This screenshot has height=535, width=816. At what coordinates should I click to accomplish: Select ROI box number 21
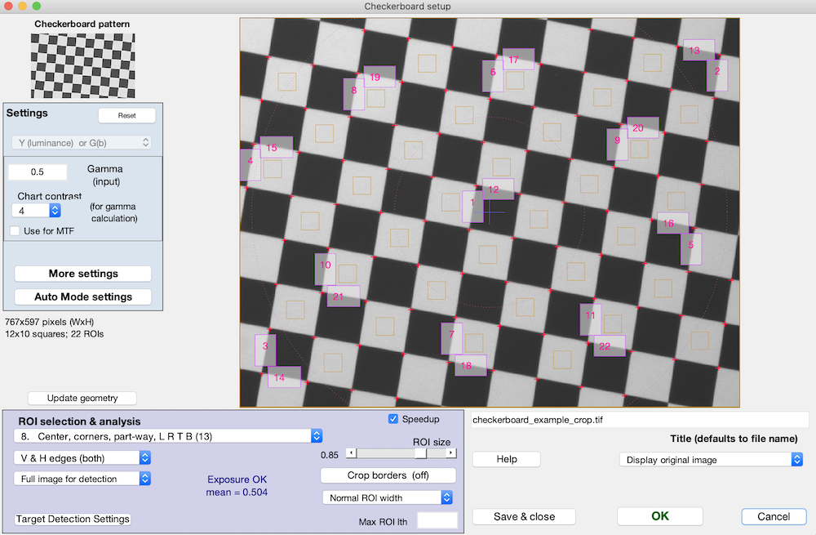pyautogui.click(x=344, y=296)
